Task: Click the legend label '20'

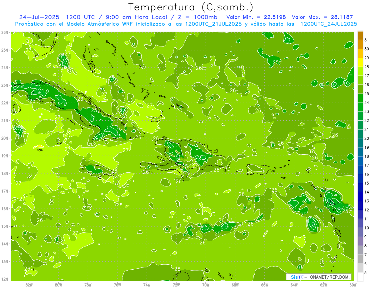Action: tap(367, 138)
